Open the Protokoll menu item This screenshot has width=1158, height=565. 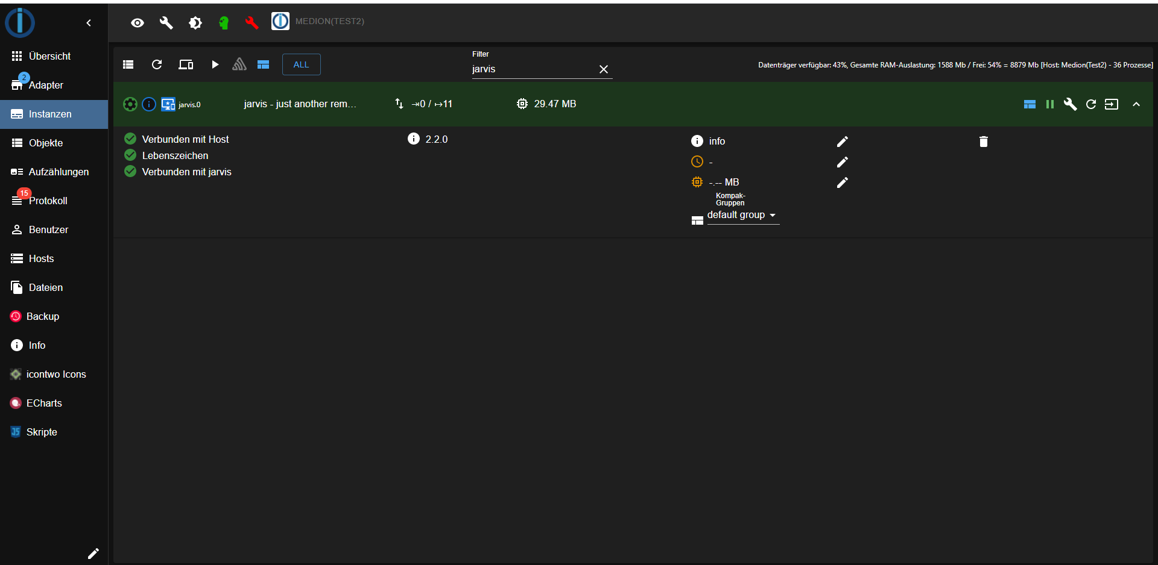(54, 201)
